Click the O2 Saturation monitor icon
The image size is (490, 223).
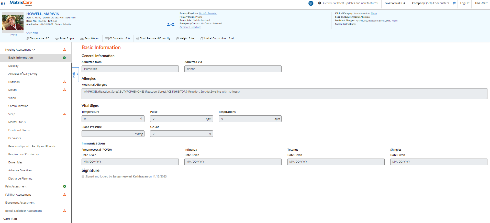click(107, 38)
